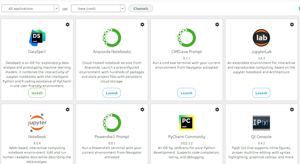This screenshot has width=300, height=164.
Task: Launch CMD.exe Prompt
Action: point(186,93)
